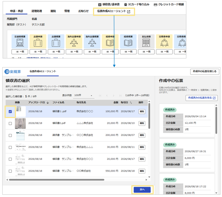Click up arrow of 作成中の伝票 panel scrollbar
Screen dimensions: 222x197
pos(216,105)
